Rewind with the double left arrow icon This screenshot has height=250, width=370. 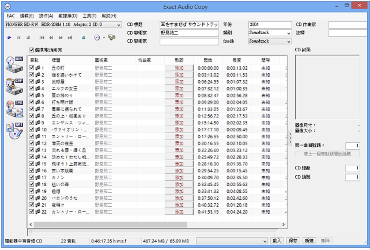(x=51, y=38)
